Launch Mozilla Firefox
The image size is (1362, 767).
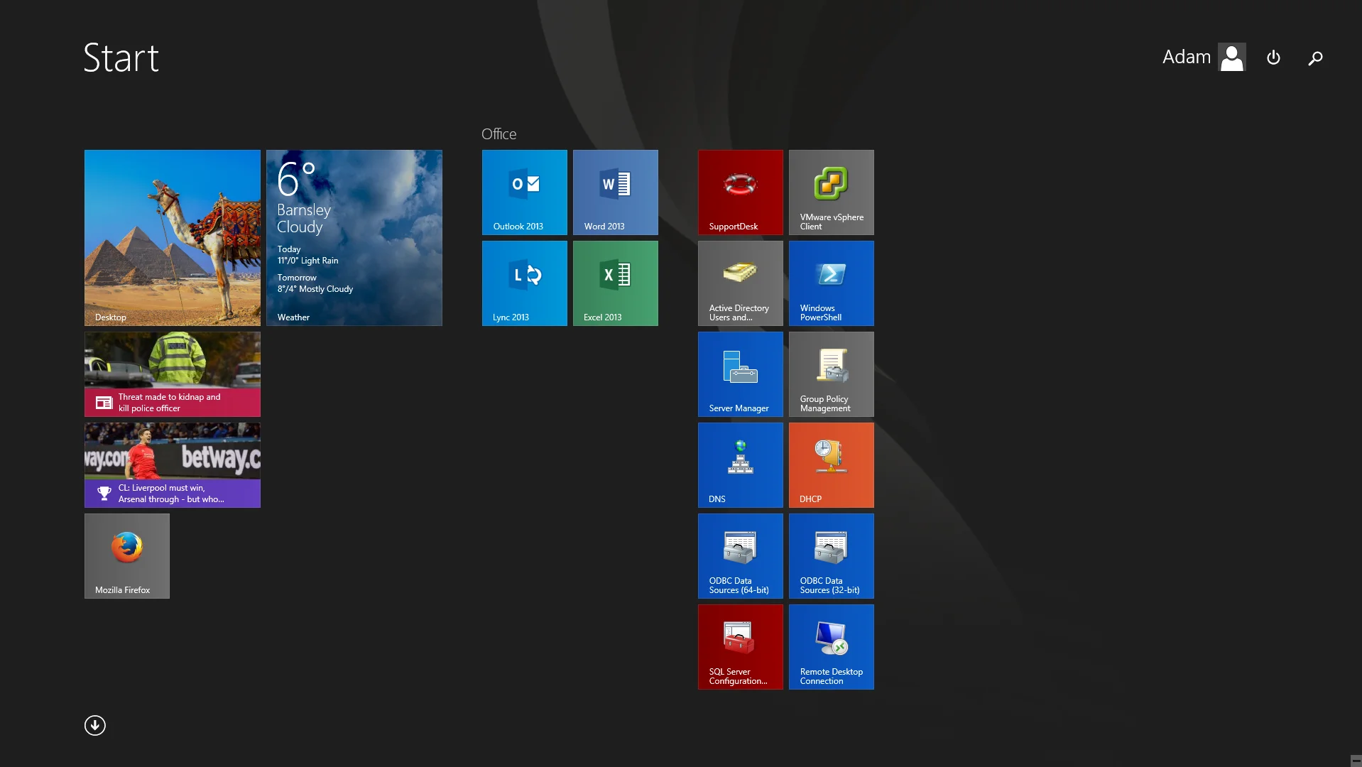click(x=126, y=555)
